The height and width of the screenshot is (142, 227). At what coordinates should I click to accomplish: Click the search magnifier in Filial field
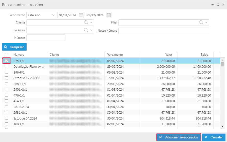201,22
